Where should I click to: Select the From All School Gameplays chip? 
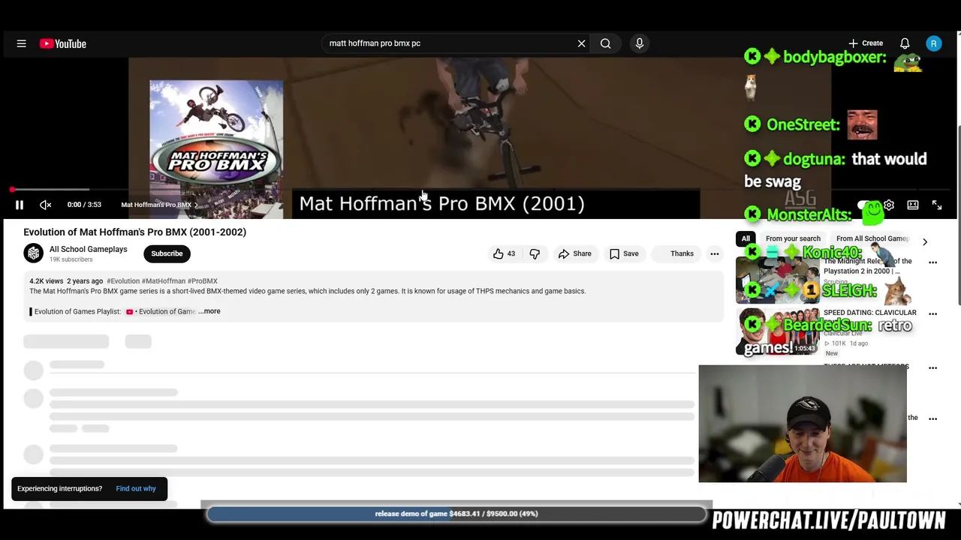tap(872, 238)
